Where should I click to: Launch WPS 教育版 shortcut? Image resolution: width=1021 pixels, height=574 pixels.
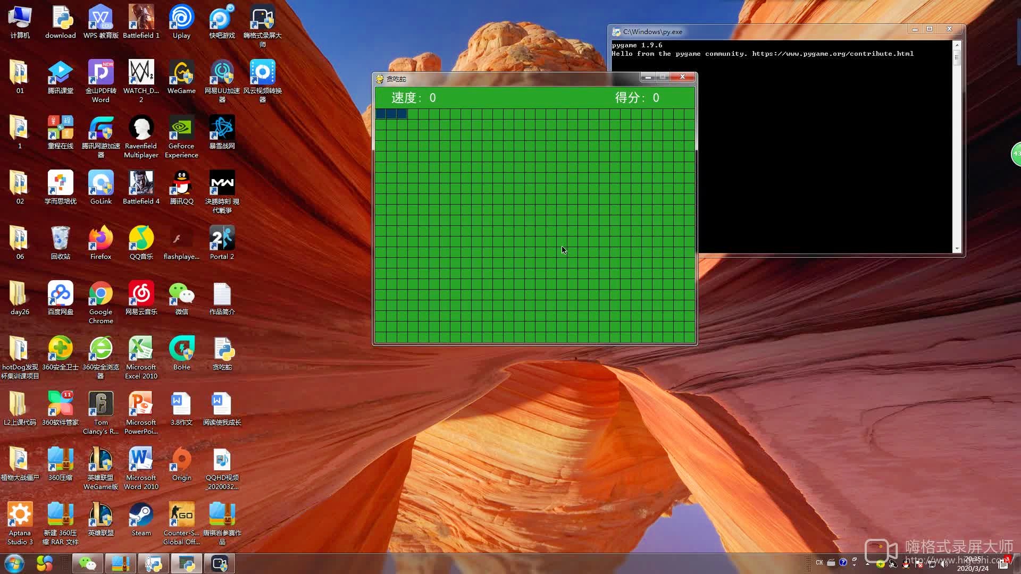101,22
